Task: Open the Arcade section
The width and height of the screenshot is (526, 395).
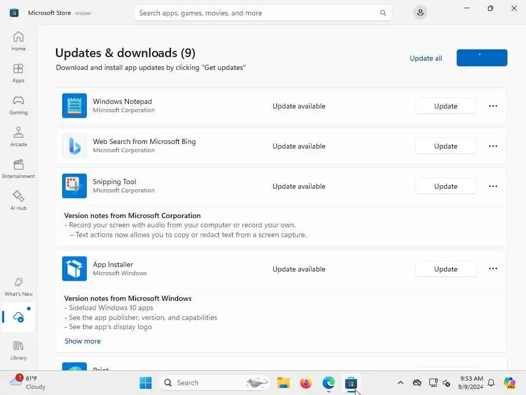Action: pyautogui.click(x=18, y=137)
